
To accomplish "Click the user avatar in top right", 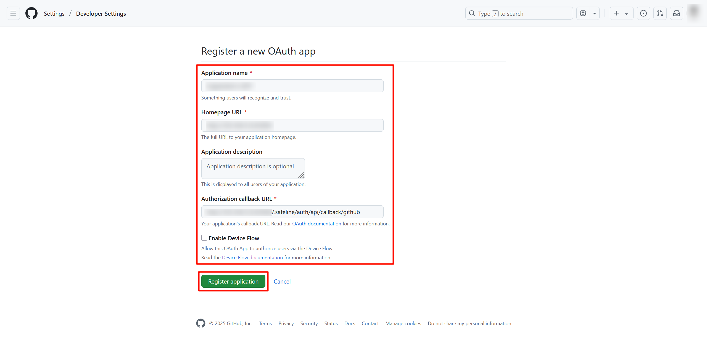I will pyautogui.click(x=694, y=12).
